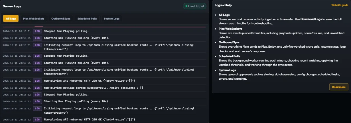Click the 'Scheduled Polls' heading in the help panel
This screenshot has height=123, width=351.
(x=230, y=56)
